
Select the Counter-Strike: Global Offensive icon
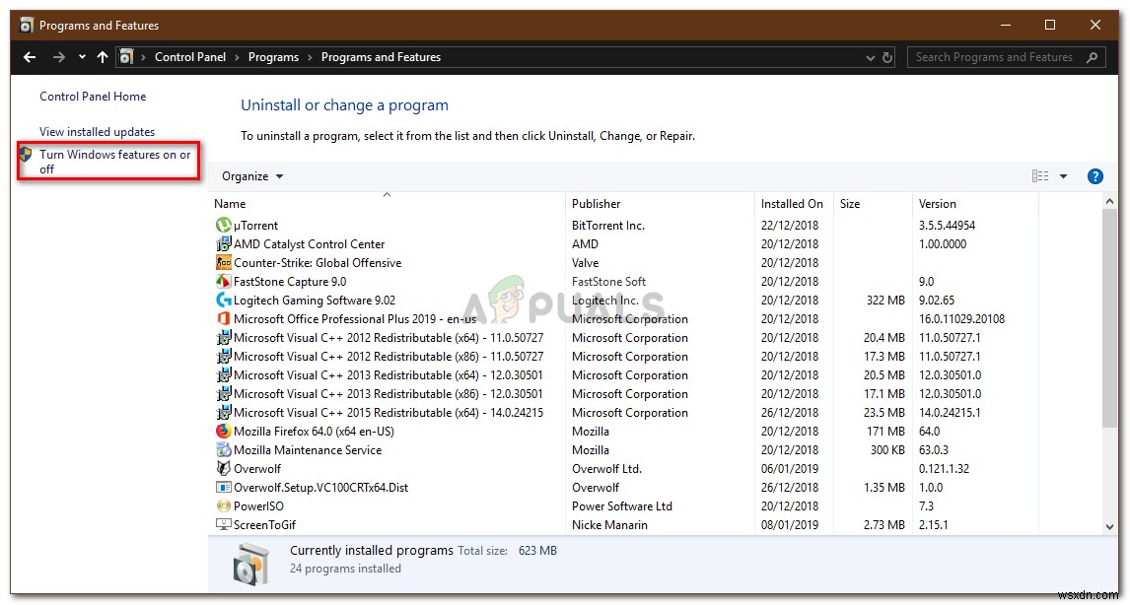pyautogui.click(x=223, y=262)
